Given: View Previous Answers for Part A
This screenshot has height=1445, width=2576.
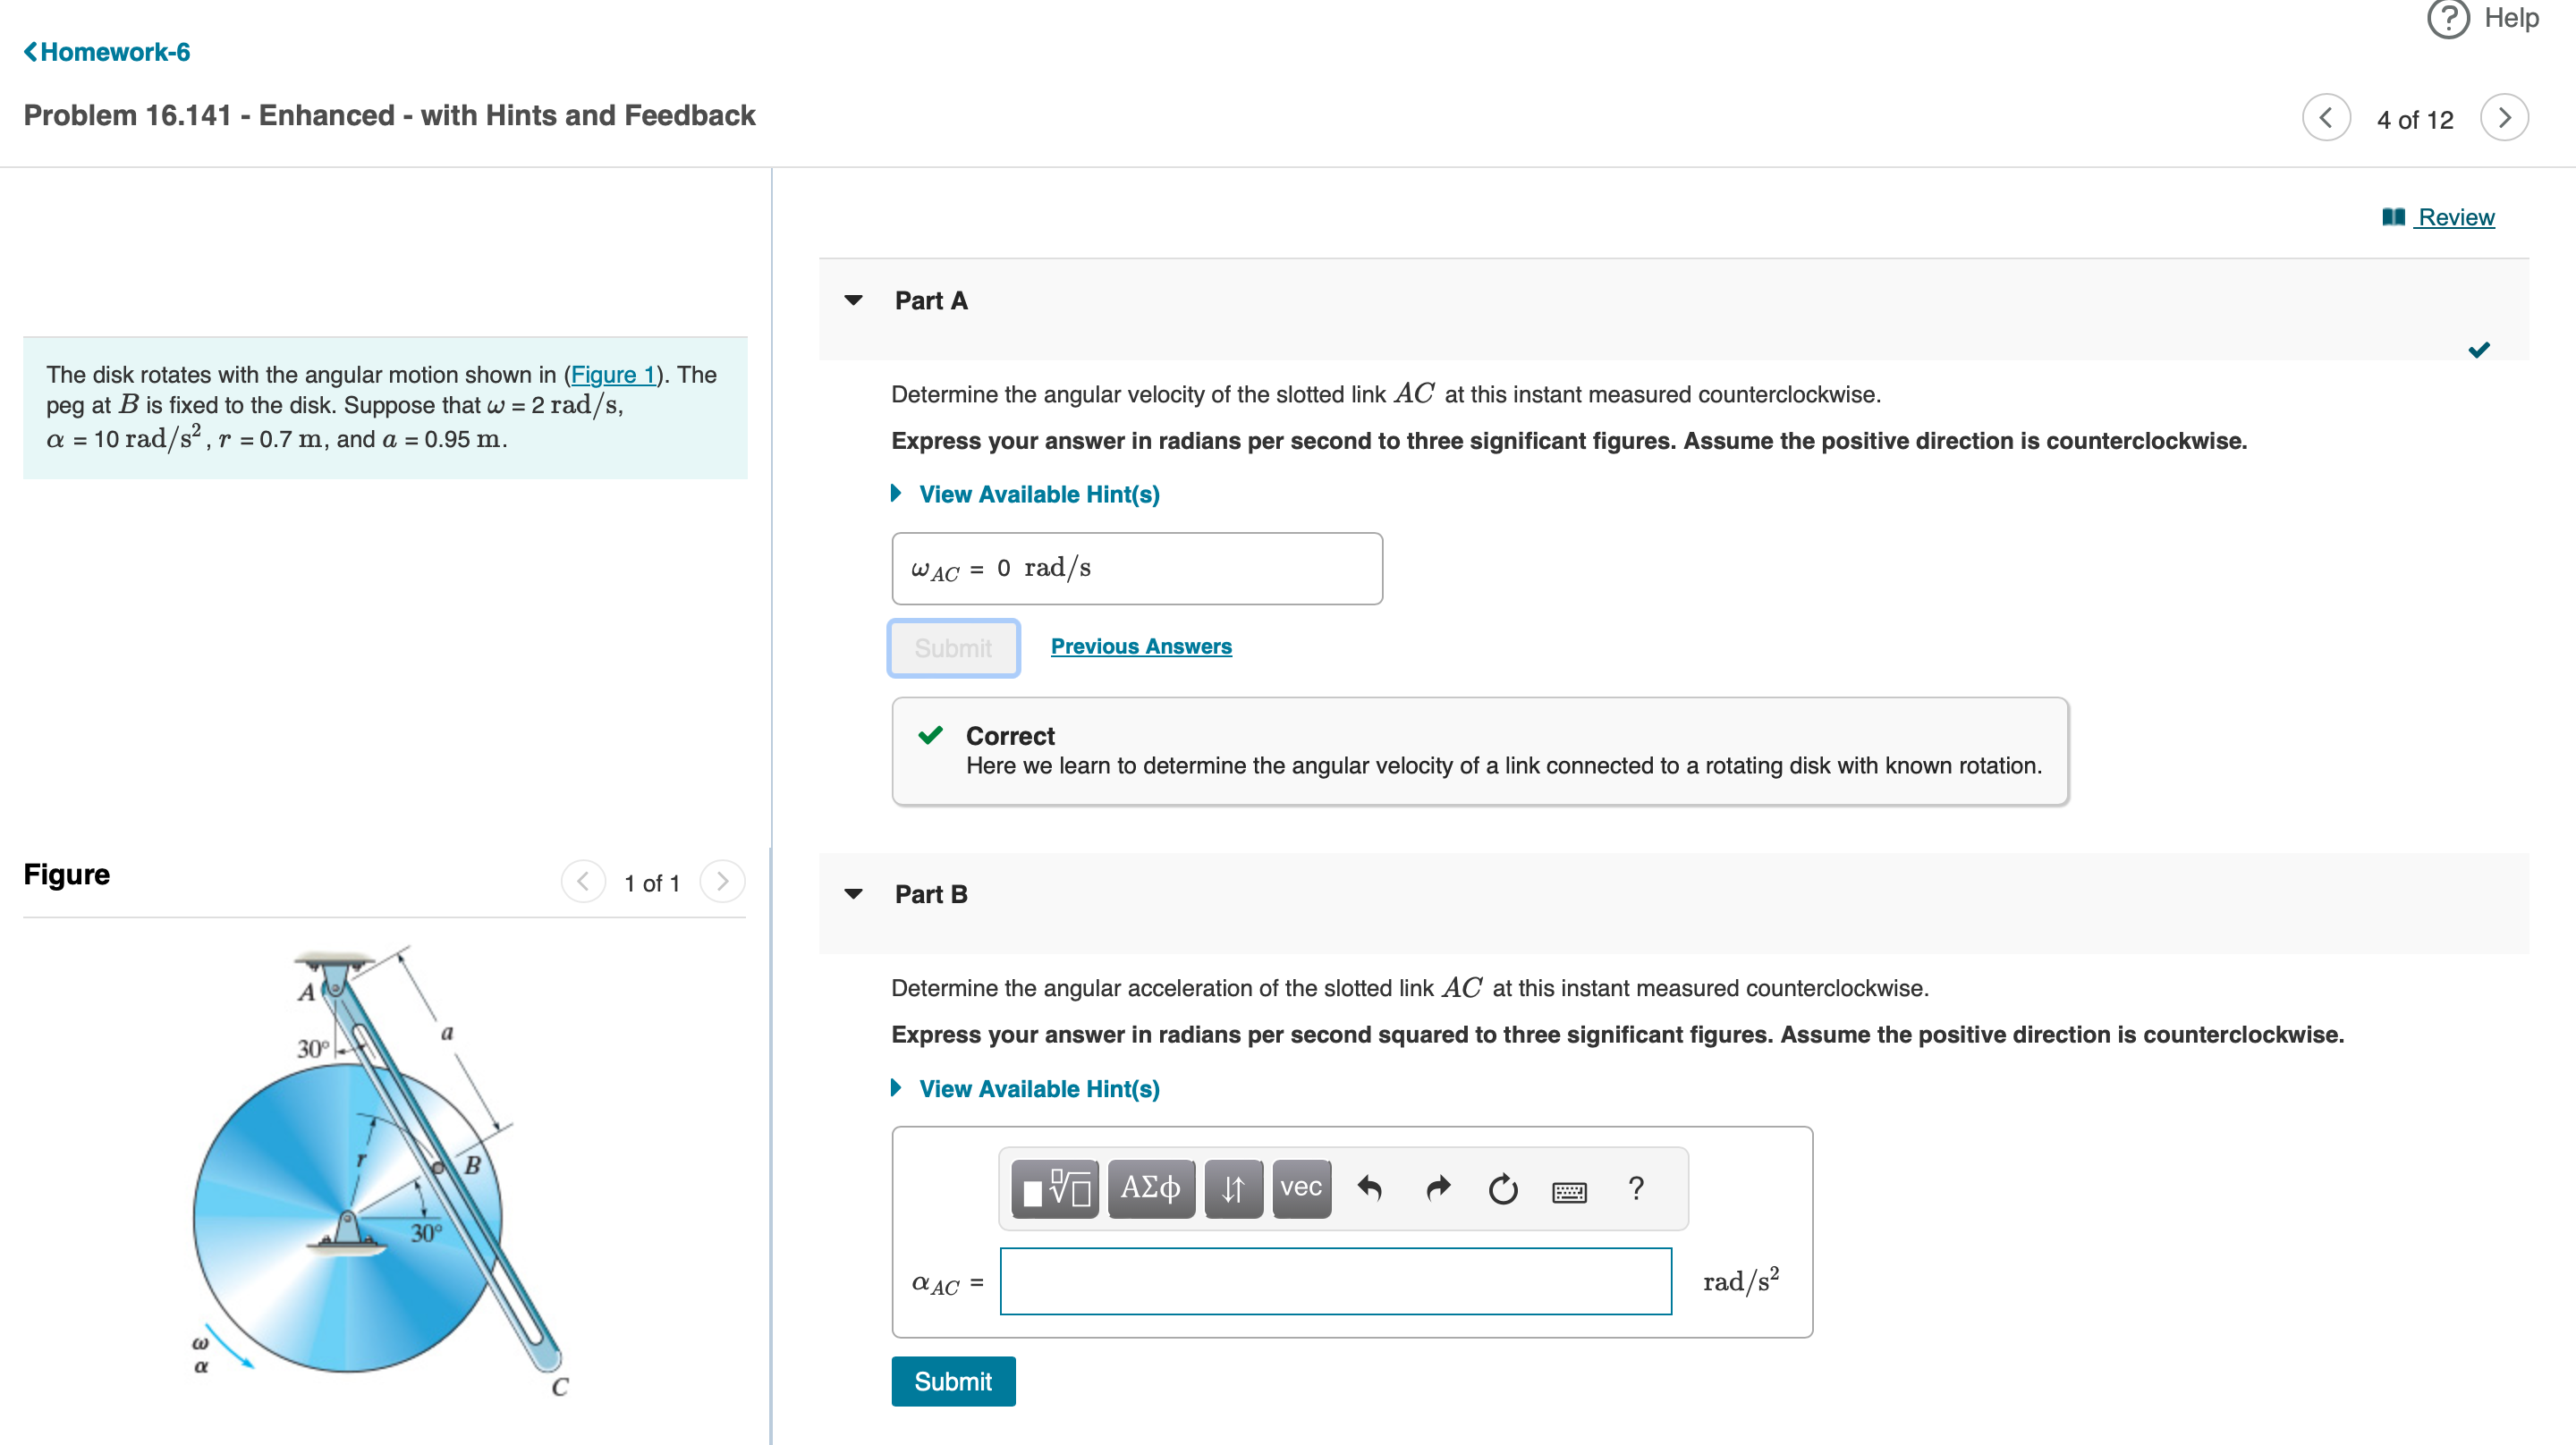Looking at the screenshot, I should 1140,647.
